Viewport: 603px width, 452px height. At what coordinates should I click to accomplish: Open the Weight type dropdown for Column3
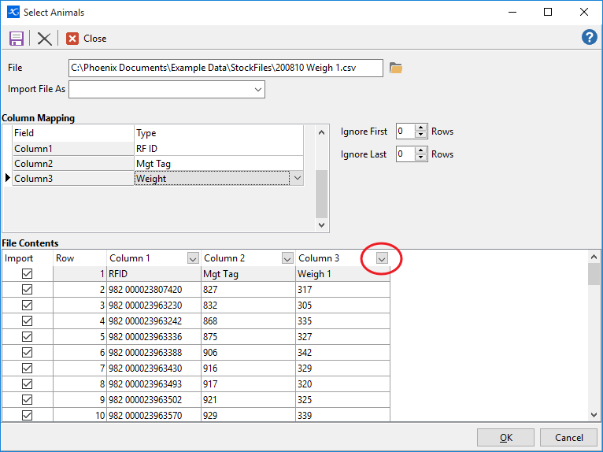pos(298,178)
